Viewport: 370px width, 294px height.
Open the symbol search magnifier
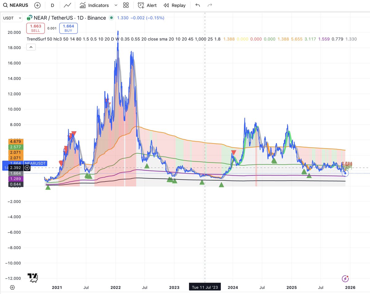[x=5, y=5]
